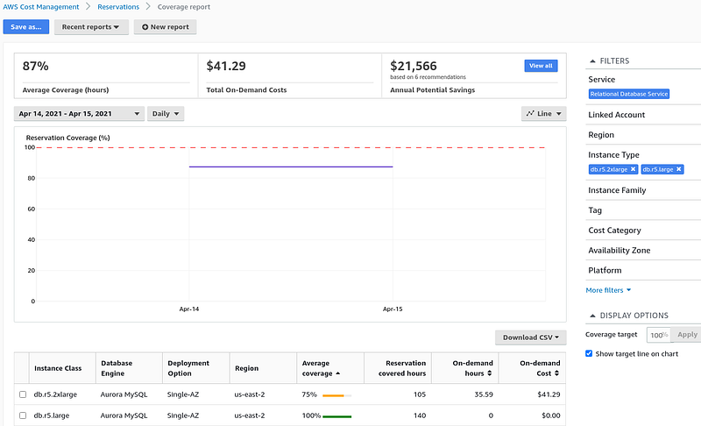
Task: Click the 100% green coverage bar
Action: (337, 416)
